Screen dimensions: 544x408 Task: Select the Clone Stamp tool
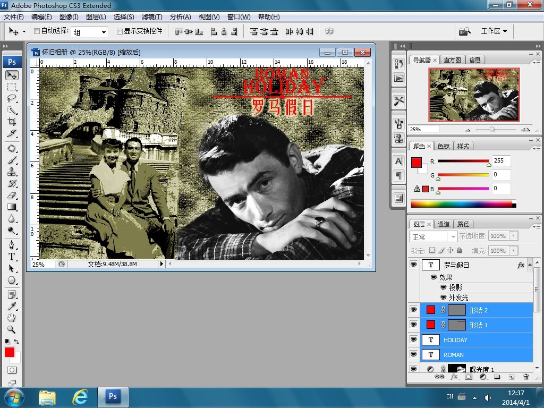(12, 172)
